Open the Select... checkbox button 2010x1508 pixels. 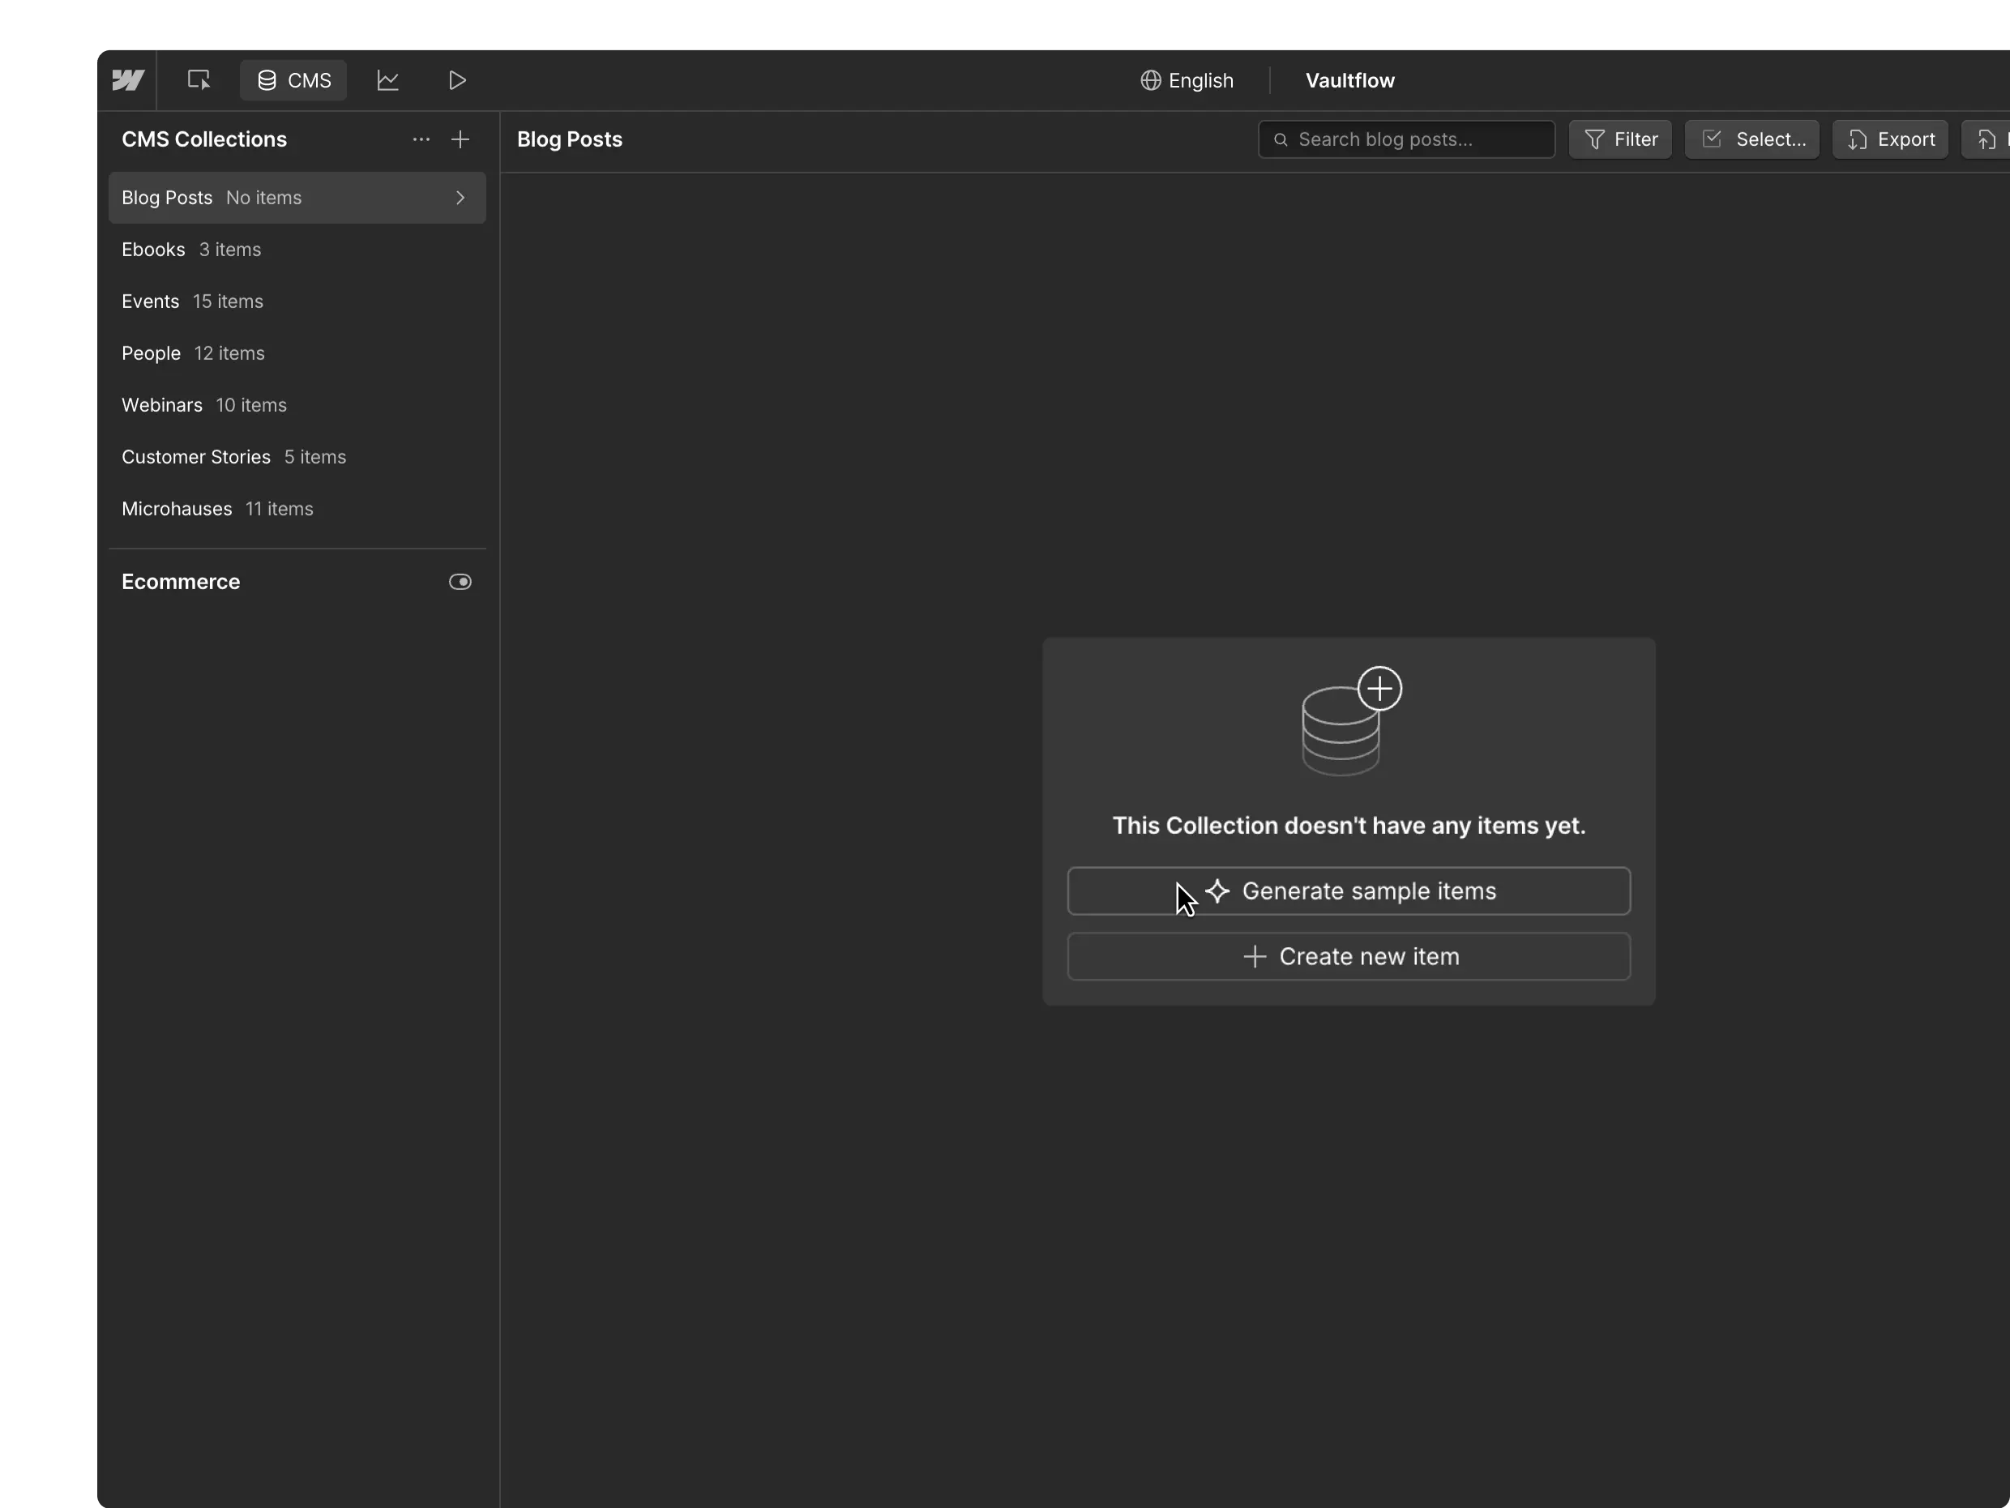click(x=1751, y=139)
